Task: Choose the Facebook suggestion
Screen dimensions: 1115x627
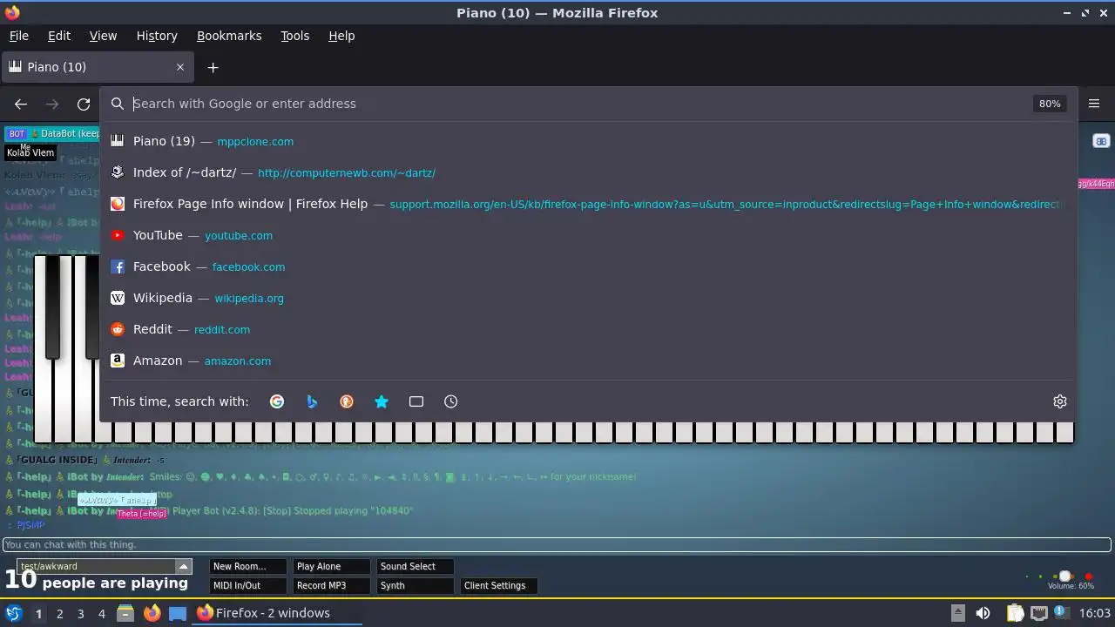Action: pos(588,266)
